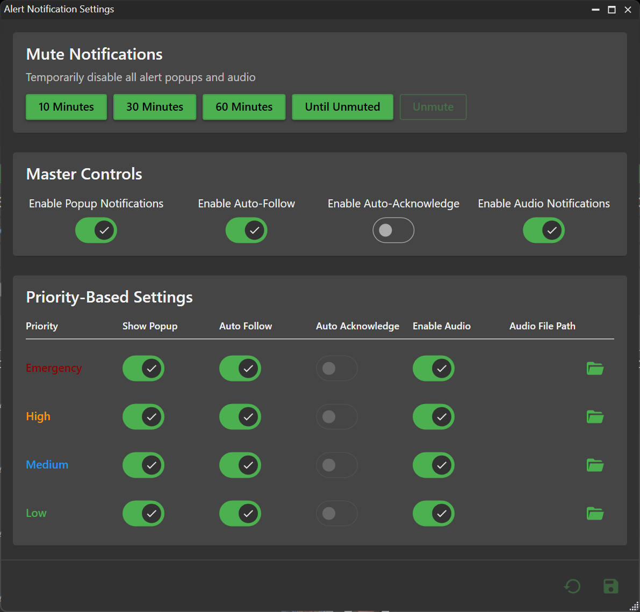The height and width of the screenshot is (612, 640).
Task: Mute notifications for 60 Minutes
Action: pos(244,107)
